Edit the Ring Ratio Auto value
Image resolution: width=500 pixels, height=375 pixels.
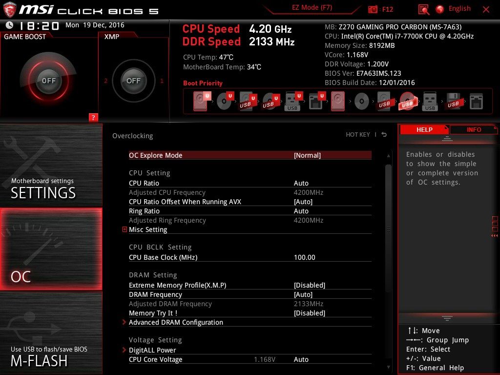301,211
